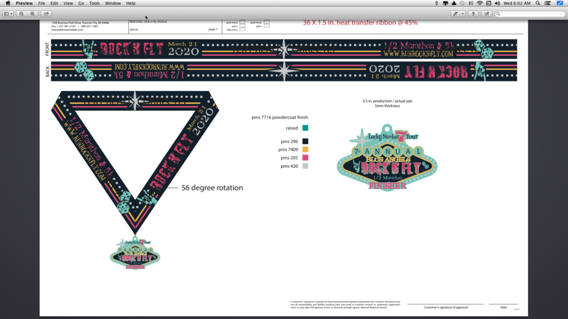Click the first status icon in menu bar
Viewport: 568px width, 319px height.
(x=437, y=3)
